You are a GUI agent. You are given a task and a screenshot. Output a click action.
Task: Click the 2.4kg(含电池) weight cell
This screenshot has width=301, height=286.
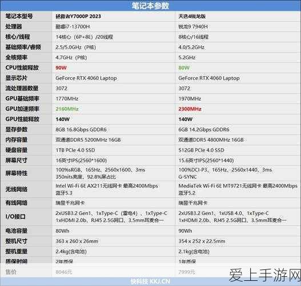[71, 252]
